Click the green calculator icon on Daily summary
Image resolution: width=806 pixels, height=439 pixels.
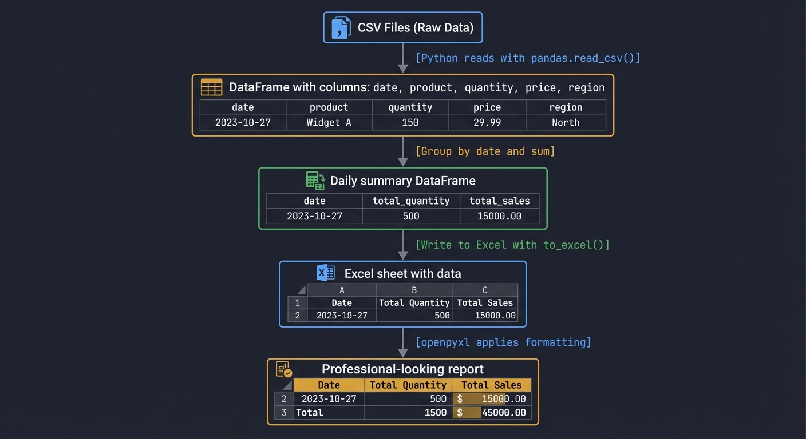(x=314, y=180)
